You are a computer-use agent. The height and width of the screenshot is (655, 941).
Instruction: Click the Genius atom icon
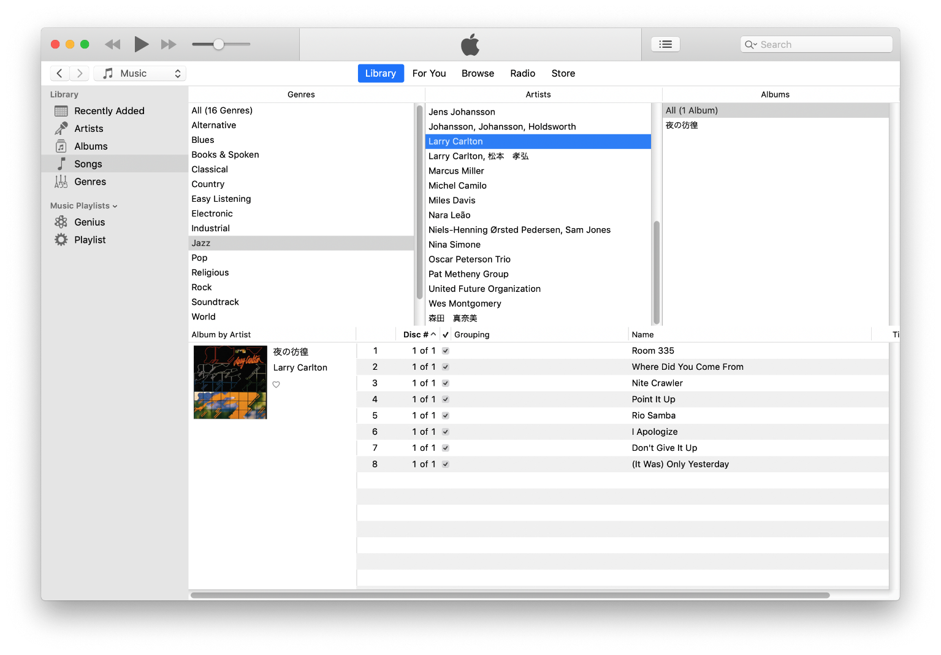(61, 222)
